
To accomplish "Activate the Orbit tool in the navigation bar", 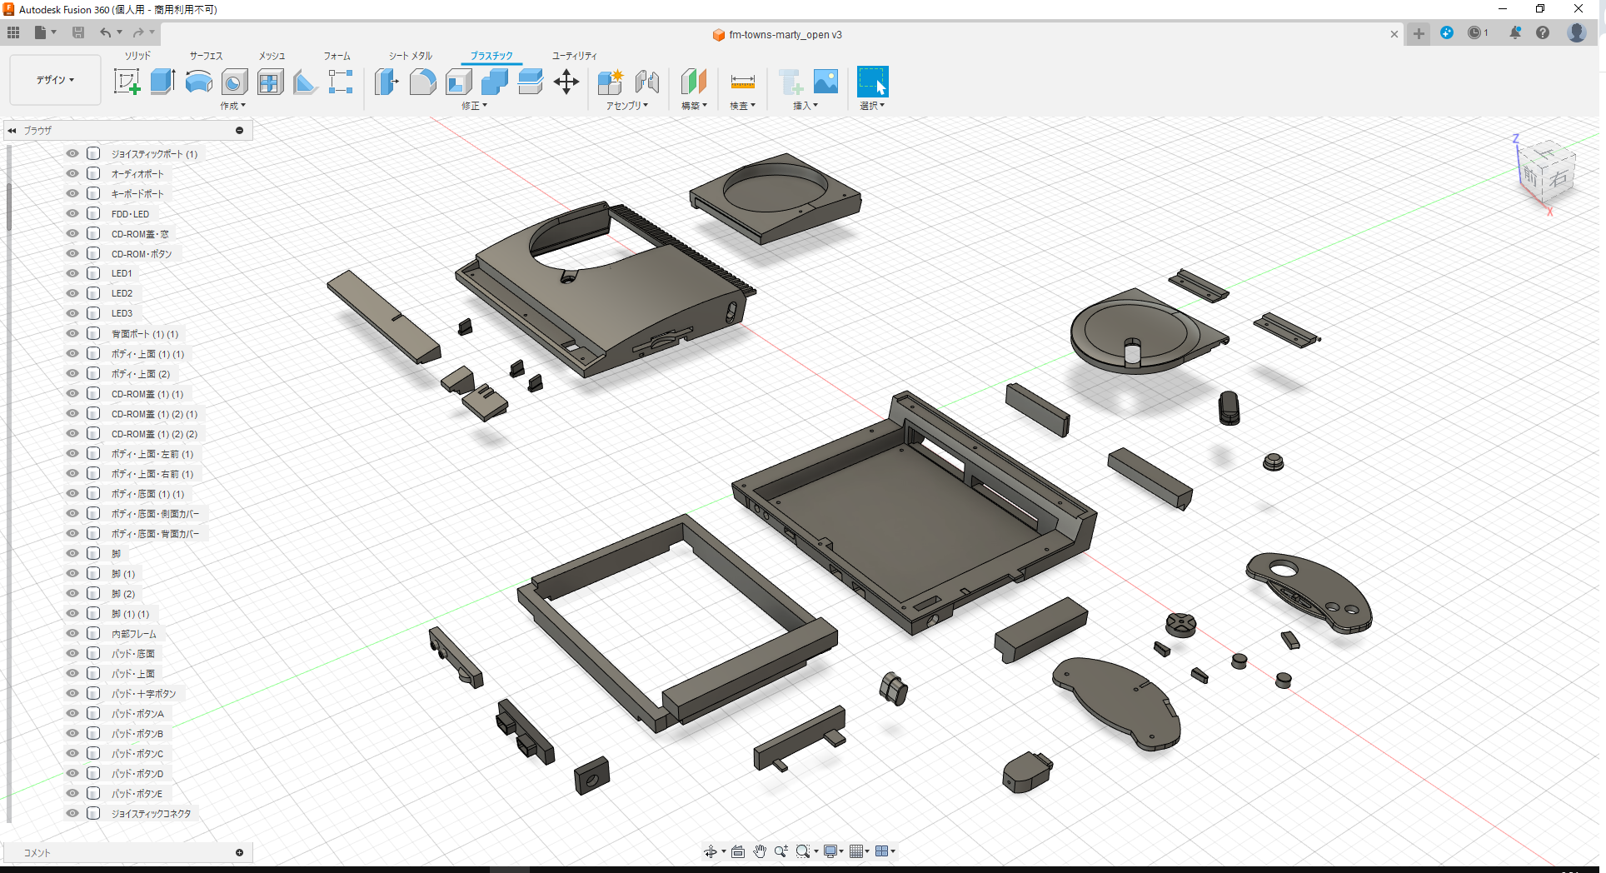I will point(712,851).
